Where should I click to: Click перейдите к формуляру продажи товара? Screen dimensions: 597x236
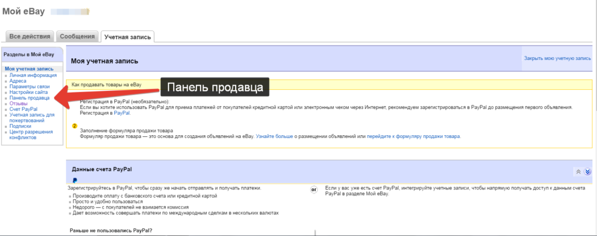tap(413, 136)
